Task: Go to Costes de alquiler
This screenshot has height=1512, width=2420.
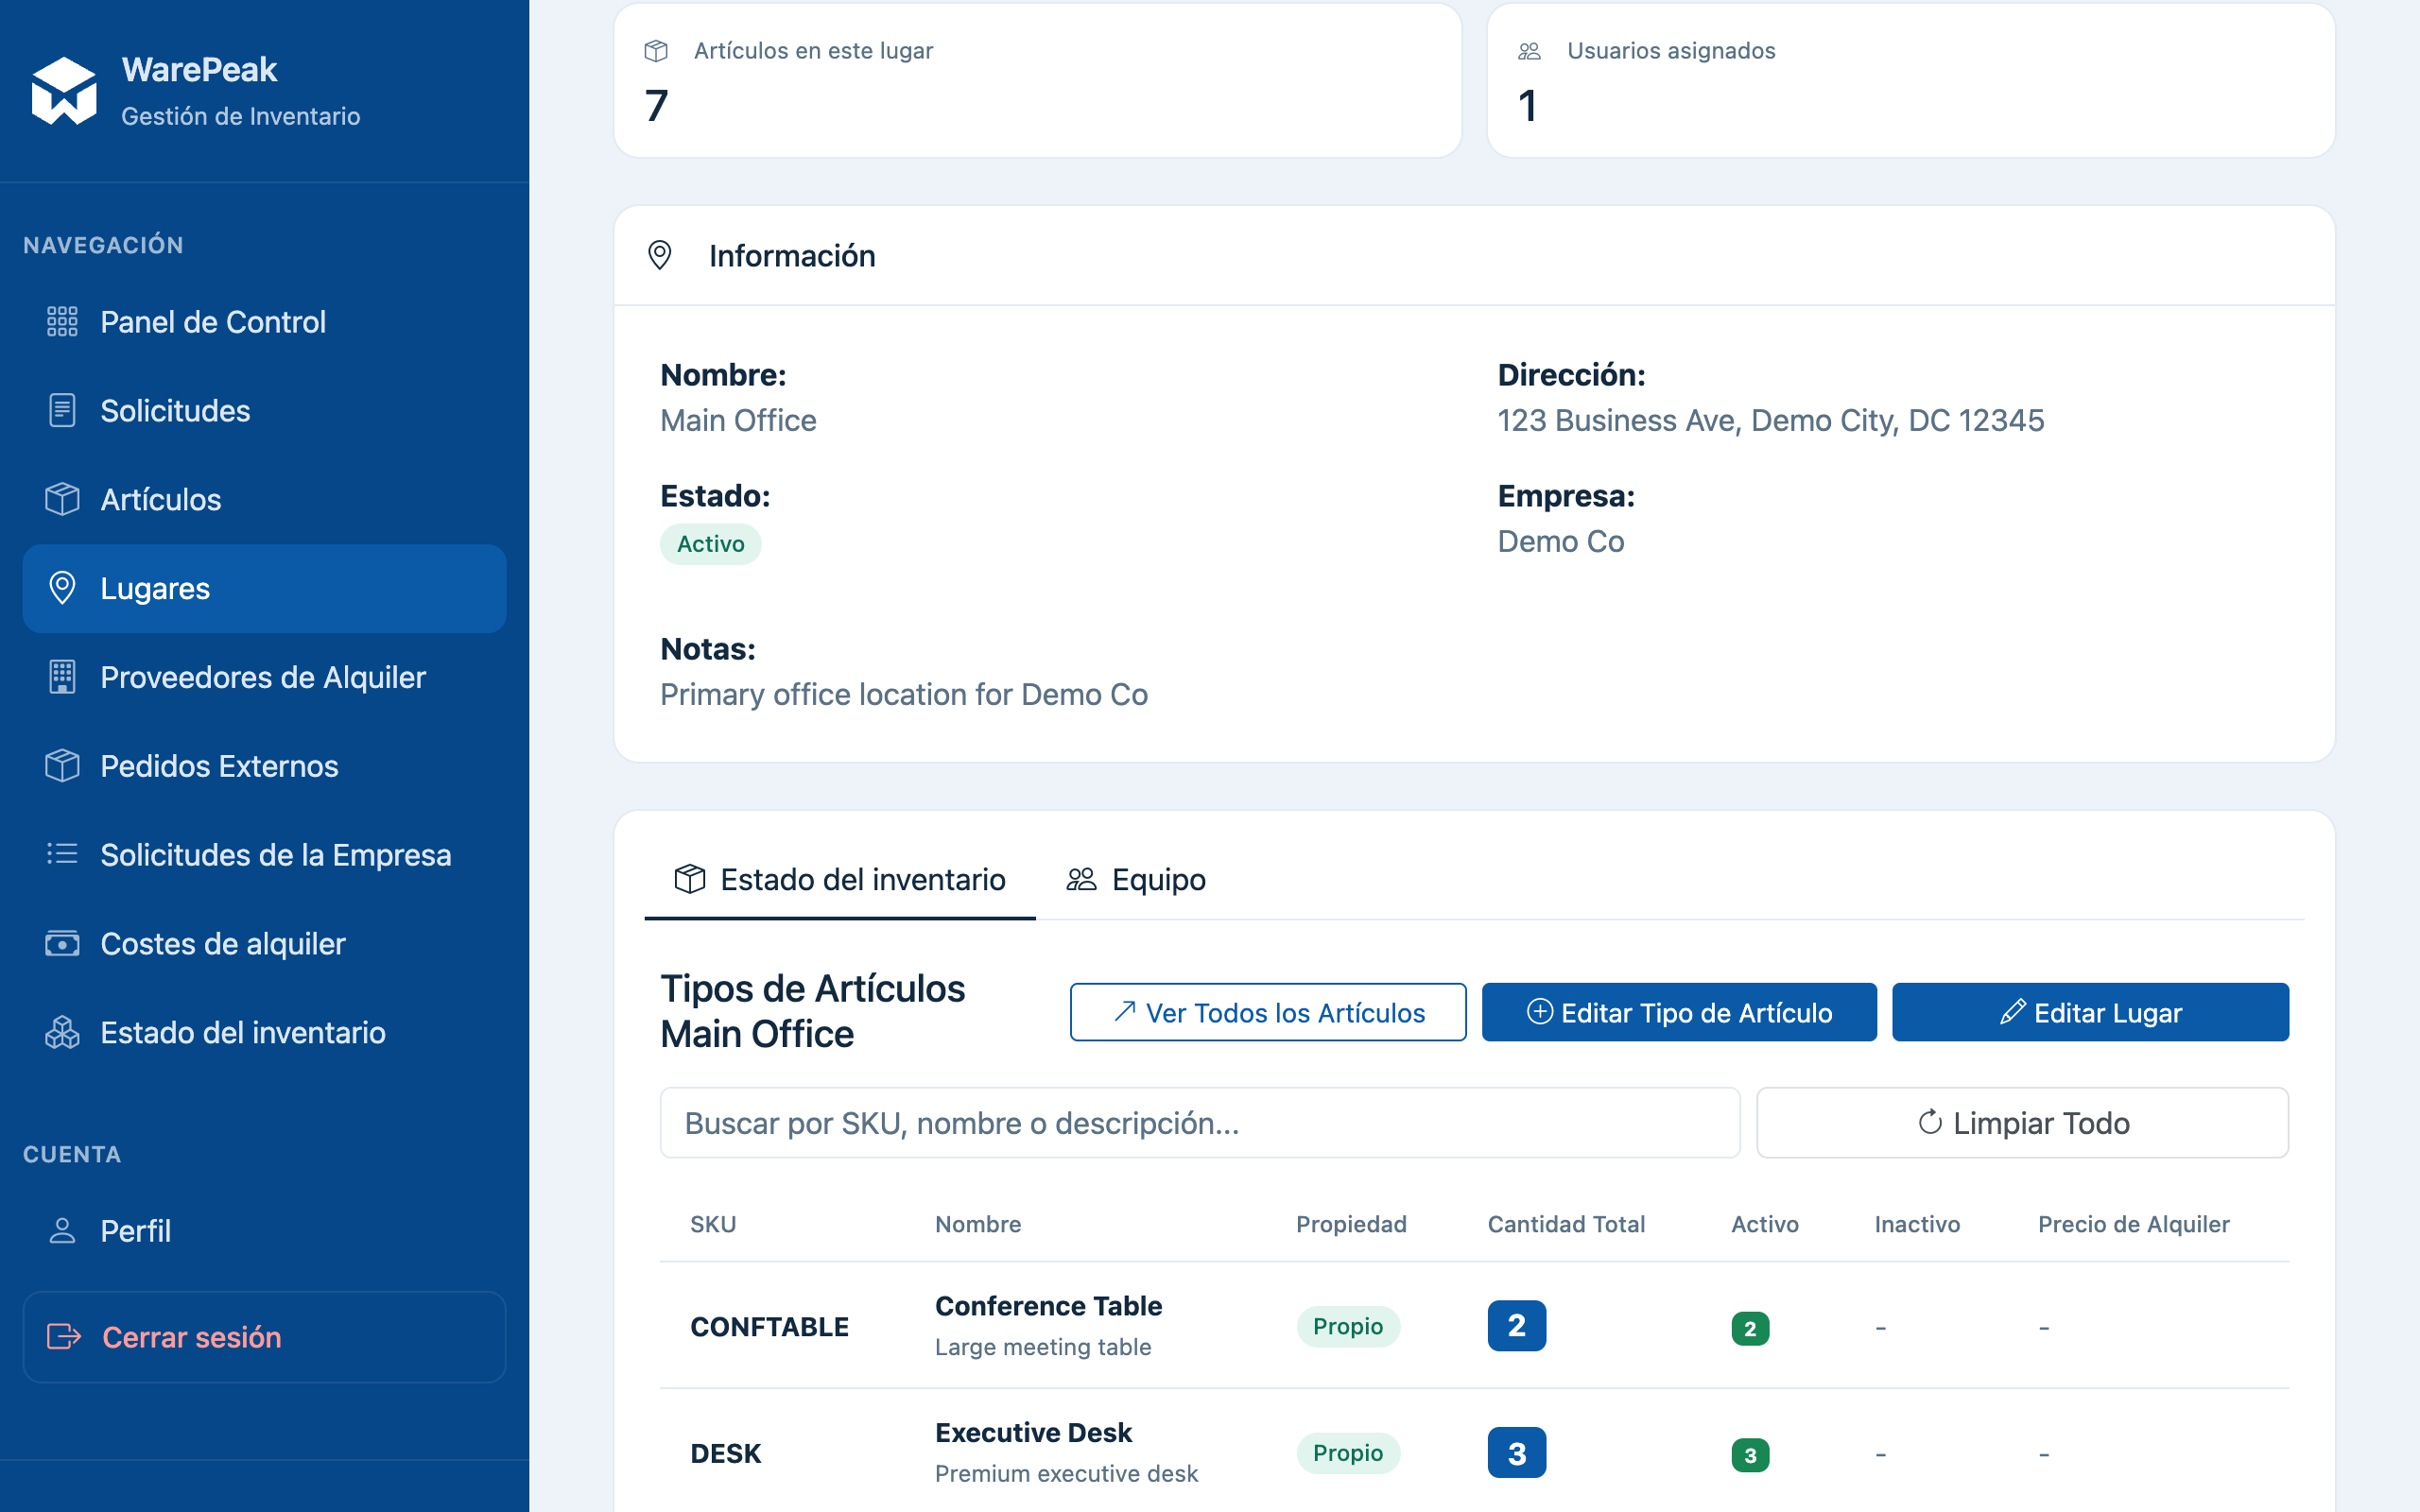Action: click(264, 943)
